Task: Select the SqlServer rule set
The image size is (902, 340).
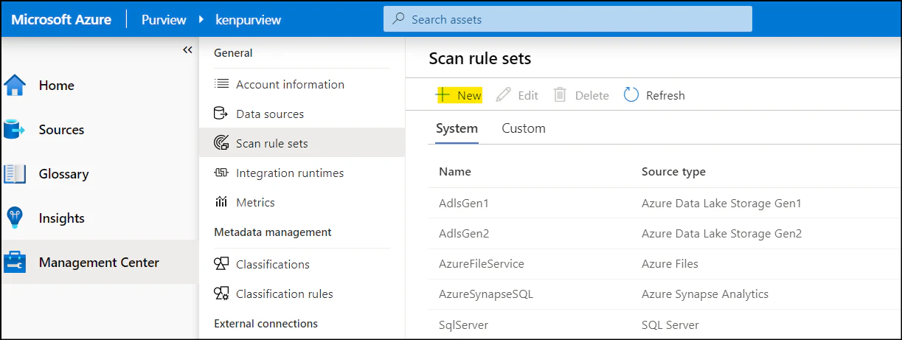Action: tap(463, 325)
